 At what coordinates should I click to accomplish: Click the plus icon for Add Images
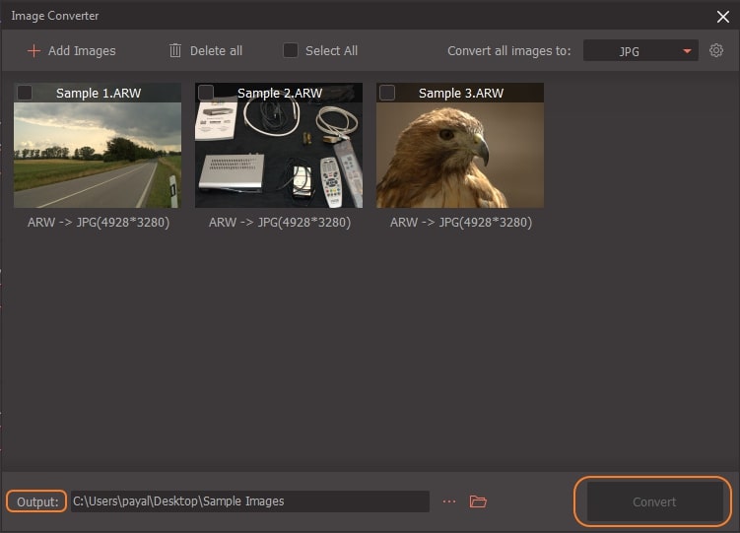[x=34, y=50]
